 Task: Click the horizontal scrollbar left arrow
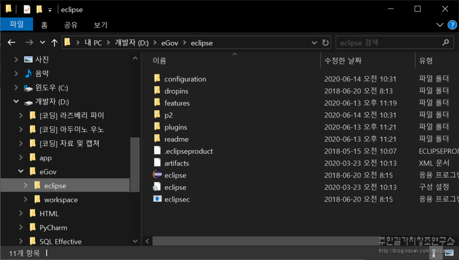pyautogui.click(x=147, y=241)
